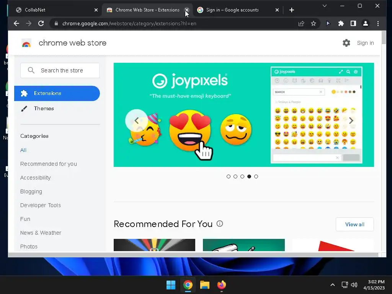Show hidden system tray icons
392x294 pixels.
(333, 285)
